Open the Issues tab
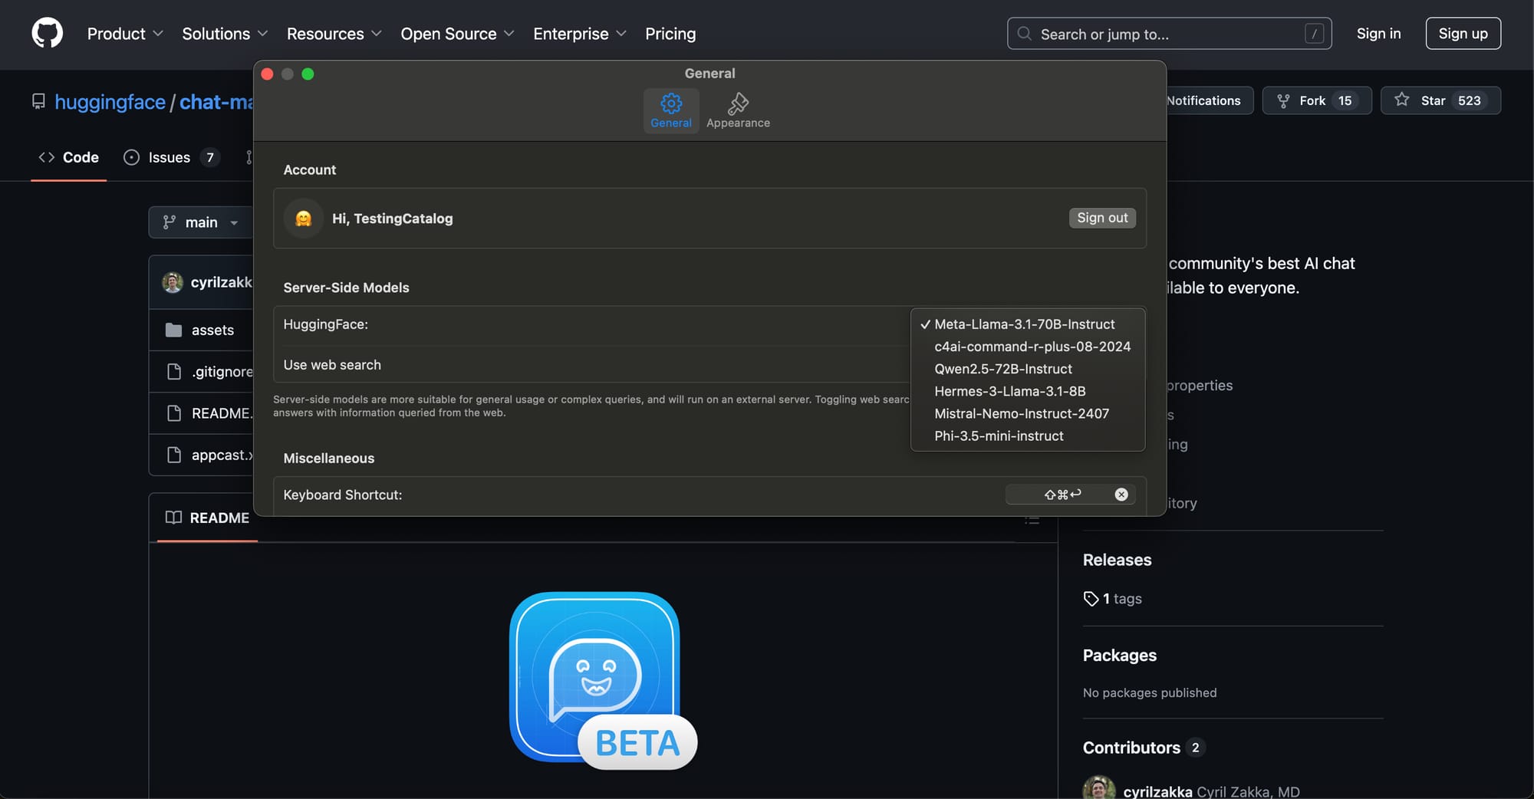Screen dimensions: 1534x799 (172, 157)
